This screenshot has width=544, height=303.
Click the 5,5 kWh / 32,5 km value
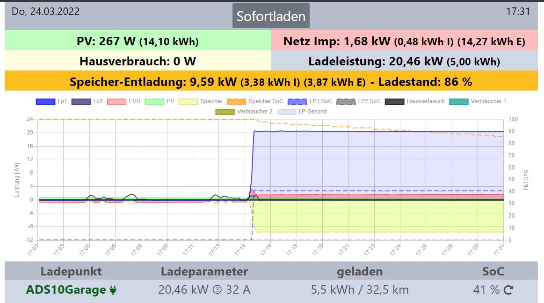[360, 289]
